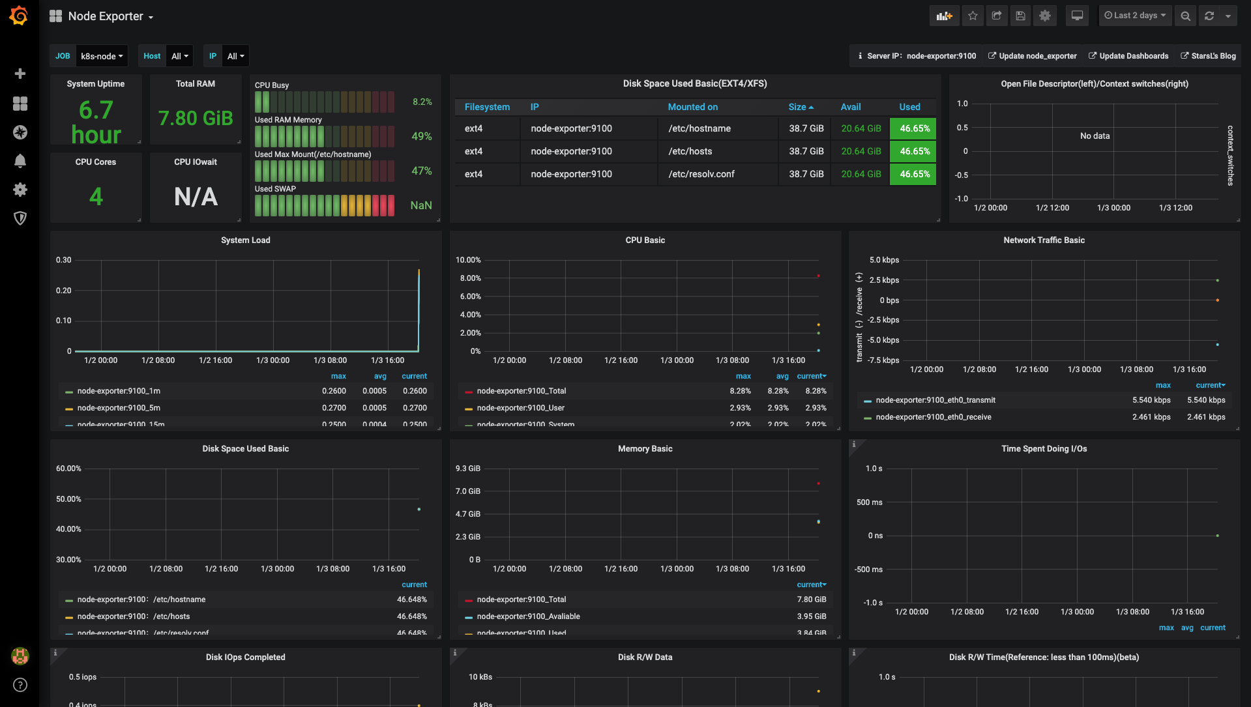Image resolution: width=1251 pixels, height=707 pixels.
Task: Toggle node-exporter:9100_Total series in CPU Basic
Action: tap(522, 391)
